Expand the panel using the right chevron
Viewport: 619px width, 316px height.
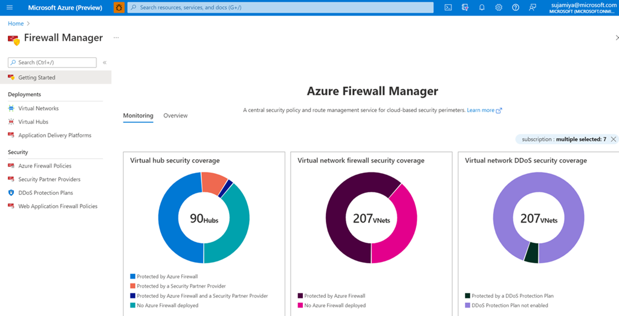[616, 37]
